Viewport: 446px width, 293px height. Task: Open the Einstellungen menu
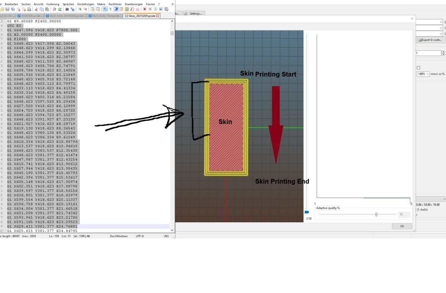86,4
